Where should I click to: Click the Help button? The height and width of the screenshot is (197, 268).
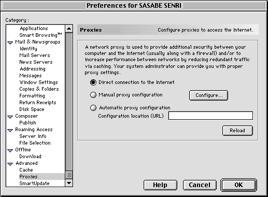[x=160, y=185]
